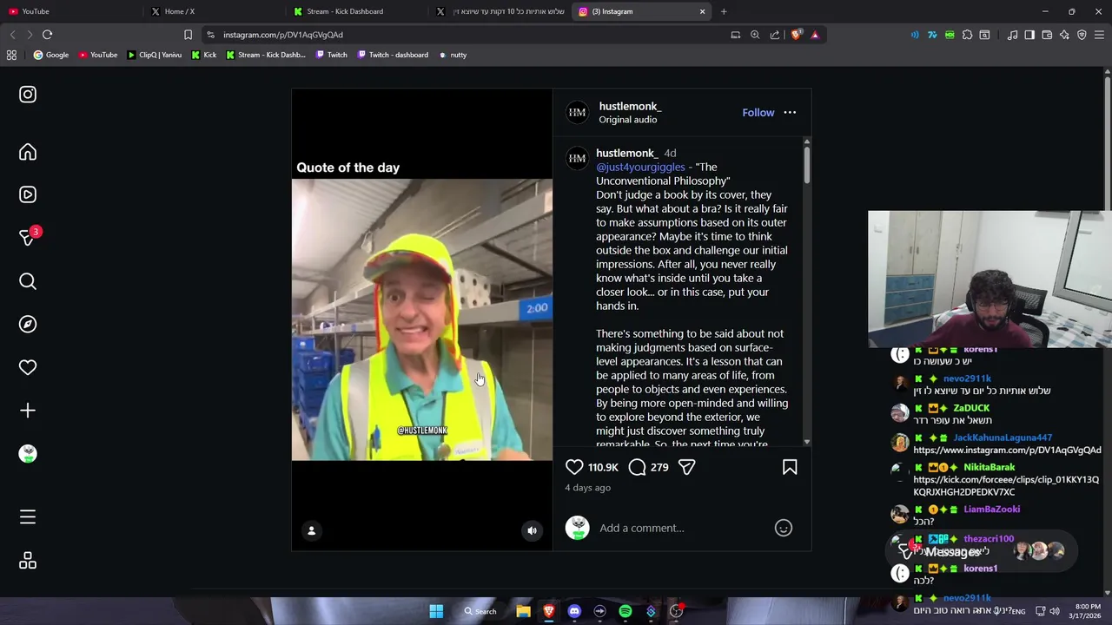Follow the hustlemonk_ account

pyautogui.click(x=758, y=112)
